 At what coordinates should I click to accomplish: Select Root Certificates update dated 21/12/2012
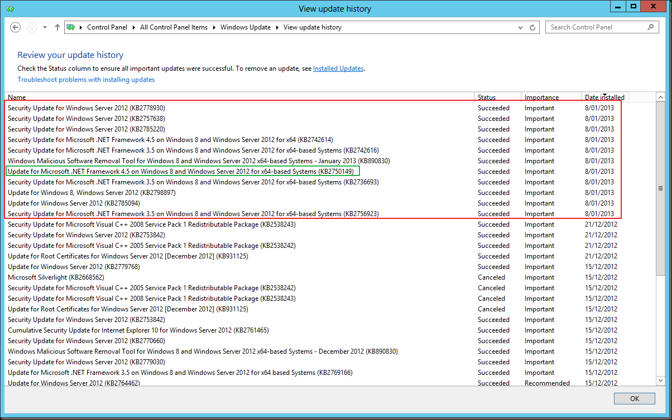point(329,256)
